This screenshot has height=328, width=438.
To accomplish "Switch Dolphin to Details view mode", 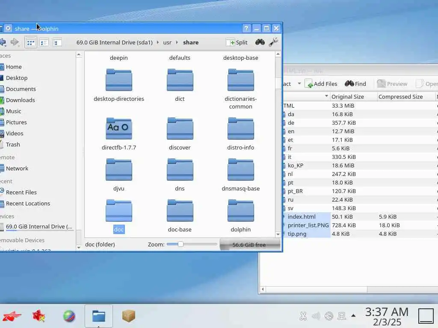I will pyautogui.click(x=57, y=43).
